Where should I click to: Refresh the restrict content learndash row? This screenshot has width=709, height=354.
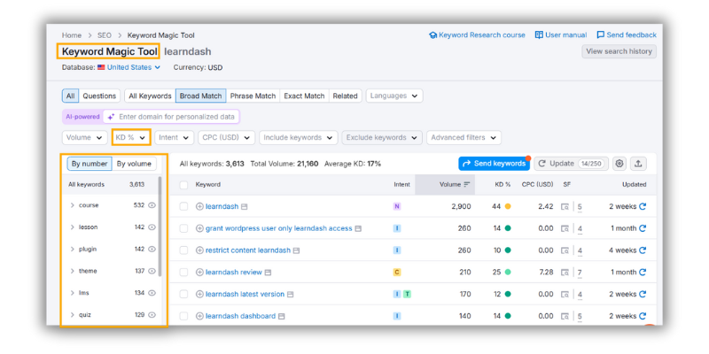tap(643, 250)
